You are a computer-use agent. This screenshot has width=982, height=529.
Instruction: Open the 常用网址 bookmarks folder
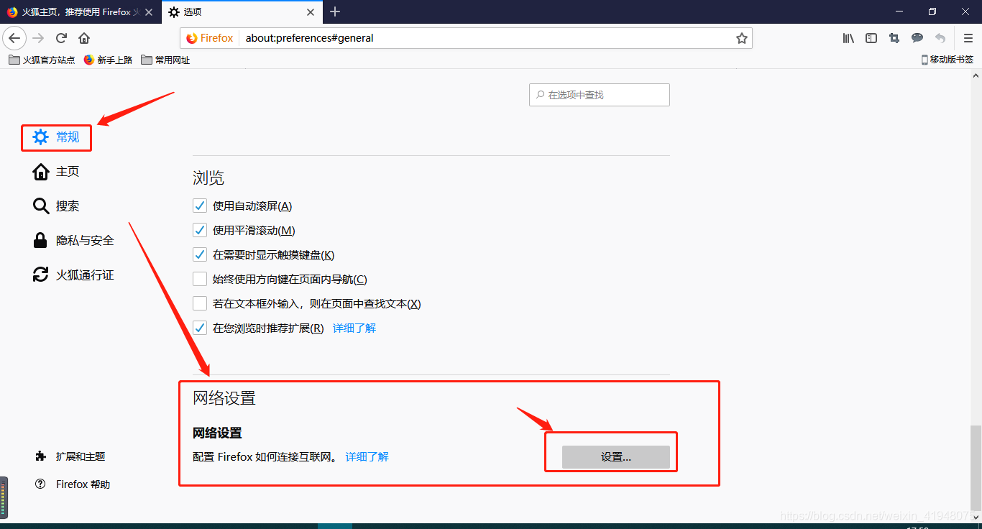click(x=165, y=60)
